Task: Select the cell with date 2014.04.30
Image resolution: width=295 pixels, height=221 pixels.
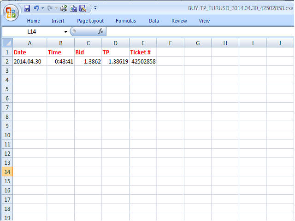Action: click(29, 61)
